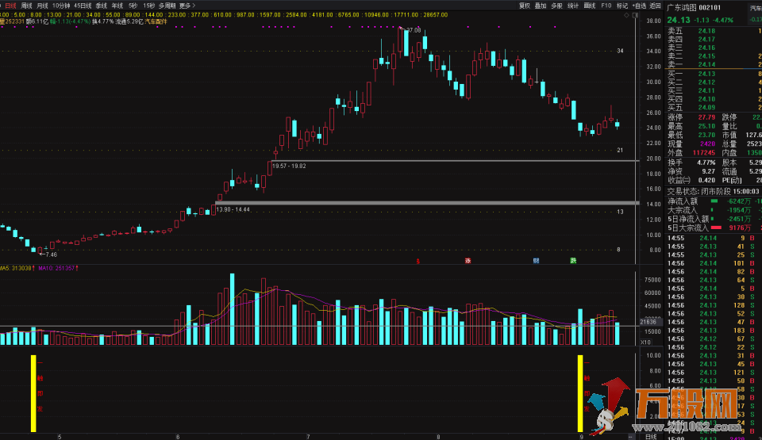Click the 卖五 24.18 order row
The height and width of the screenshot is (440, 762).
[714, 31]
